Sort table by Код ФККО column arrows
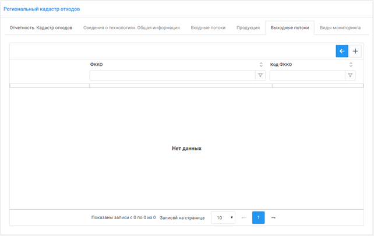This screenshot has width=374, height=236. point(351,65)
